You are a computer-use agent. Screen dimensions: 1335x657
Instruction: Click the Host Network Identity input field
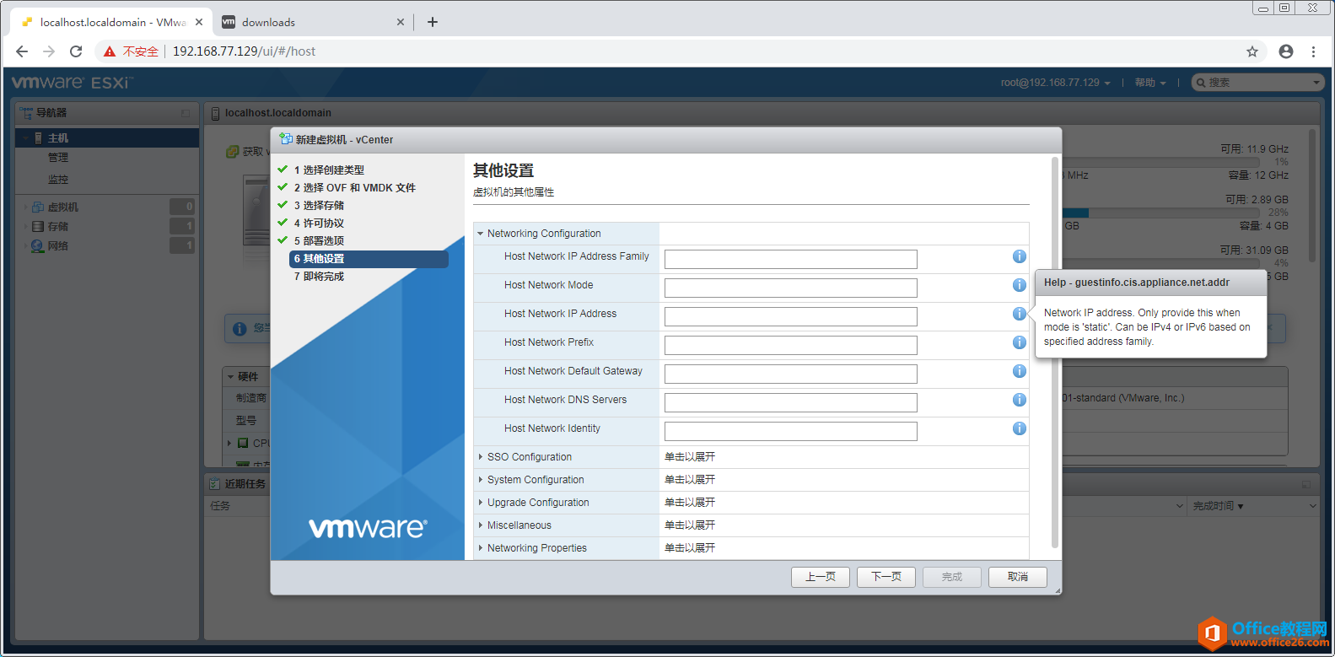click(791, 431)
